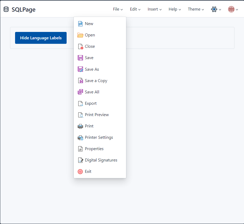Select Save As menu entry
Viewport: 244px width, 224px height.
[100, 69]
